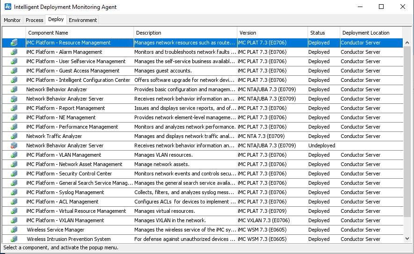Select the 'Network Behavior Analyzer' component name
This screenshot has height=254, width=414.
click(57, 89)
